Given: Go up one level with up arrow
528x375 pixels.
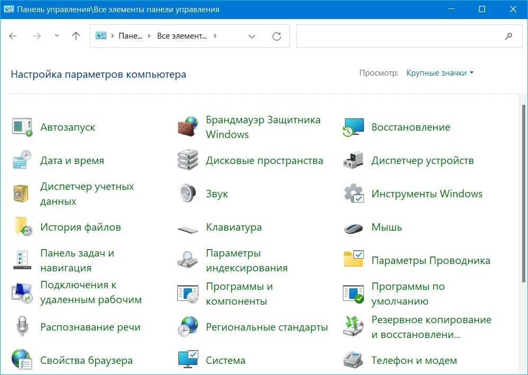Looking at the screenshot, I should 76,36.
